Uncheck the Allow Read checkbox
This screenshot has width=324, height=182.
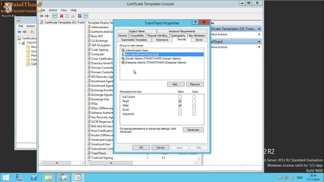tap(180, 101)
